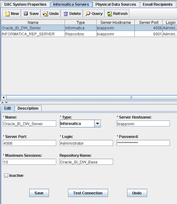Click the Repository type cell
The width and height of the screenshot is (177, 204).
pyautogui.click(x=80, y=34)
